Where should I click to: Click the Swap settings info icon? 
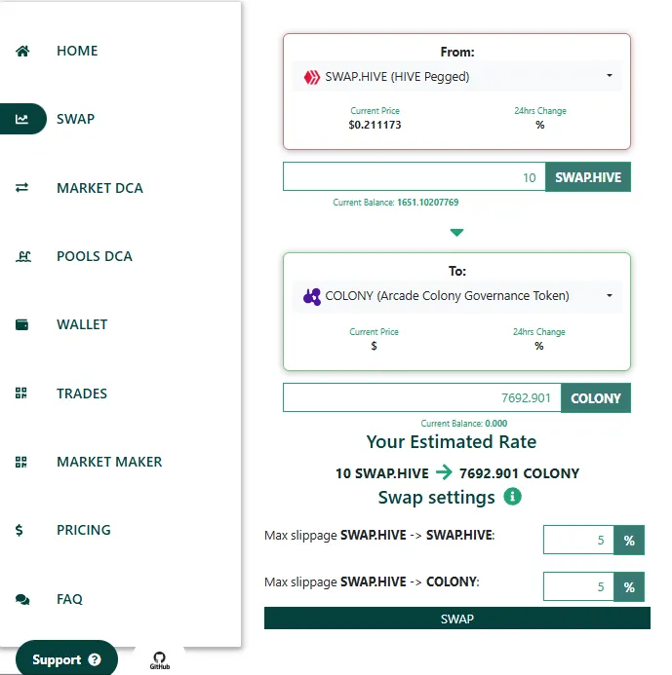coord(512,497)
